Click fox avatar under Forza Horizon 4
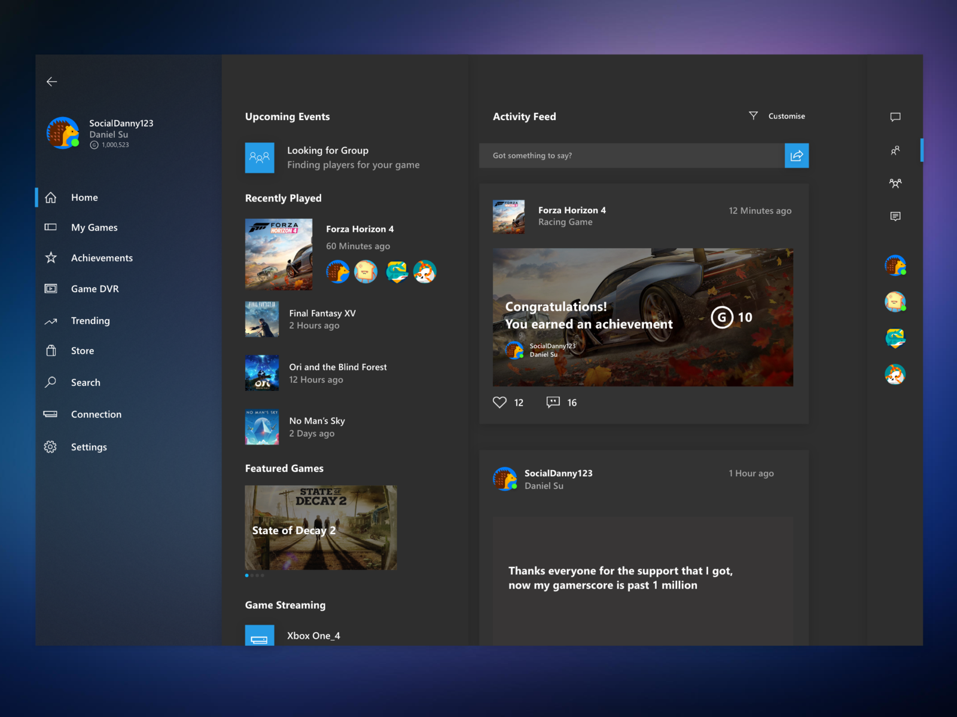The height and width of the screenshot is (717, 957). coord(425,272)
